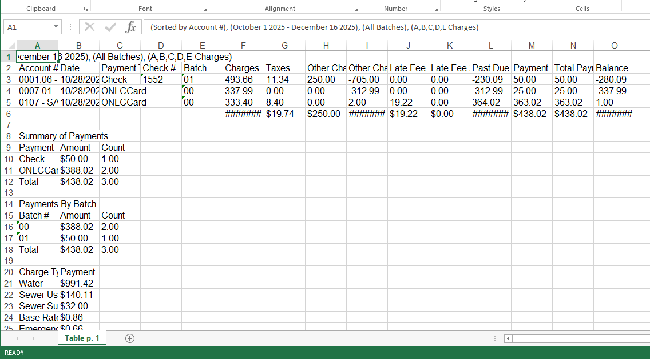
Task: Select the Table p. 1 sheet tab
Action: (82, 338)
